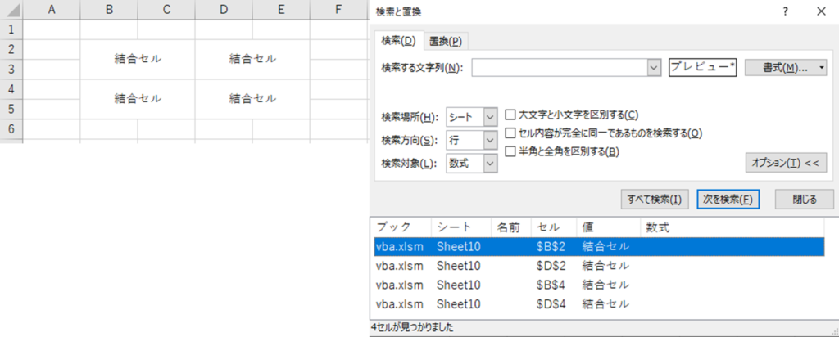This screenshot has width=839, height=337.
Task: Select column B header in spreadsheet
Action: 109,10
